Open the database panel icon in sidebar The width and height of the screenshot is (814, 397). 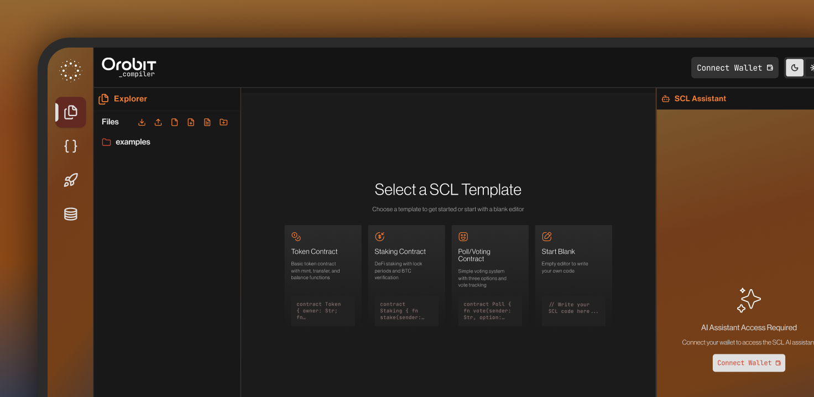pos(70,214)
